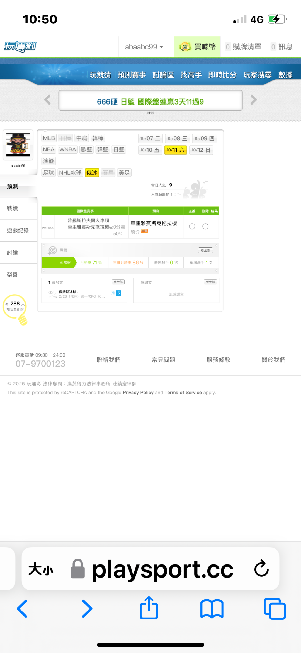Screen dimensions: 301x653
Task: Select 美足 league filter
Action: tap(124, 173)
